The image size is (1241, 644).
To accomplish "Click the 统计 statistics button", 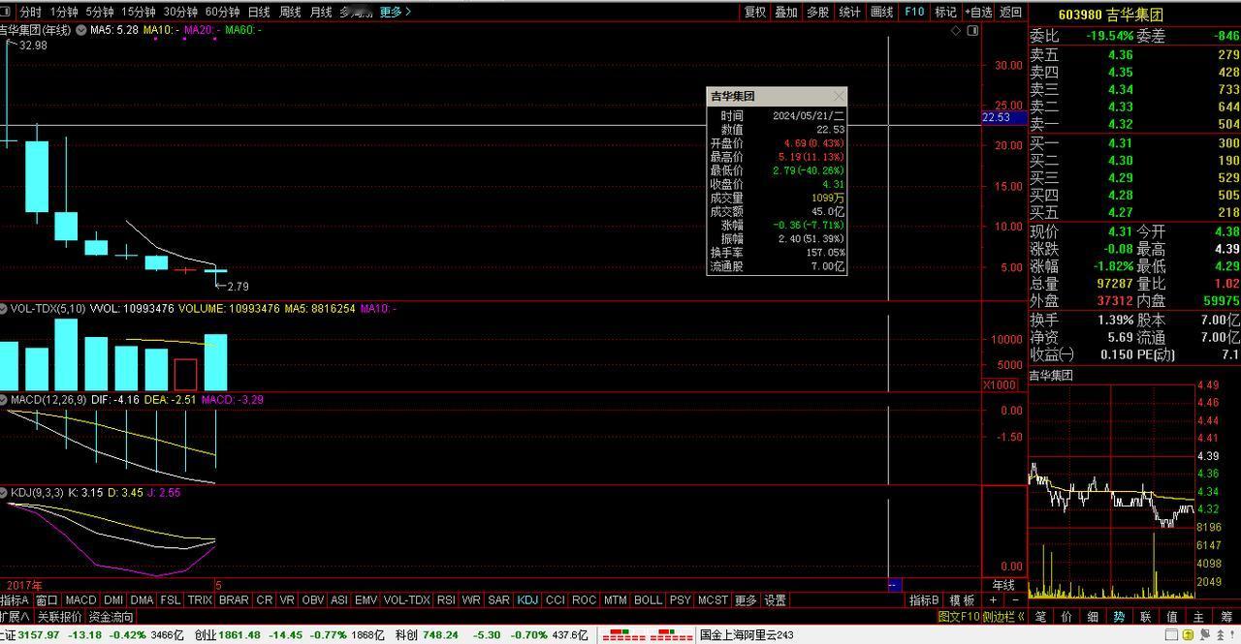I will click(x=850, y=12).
